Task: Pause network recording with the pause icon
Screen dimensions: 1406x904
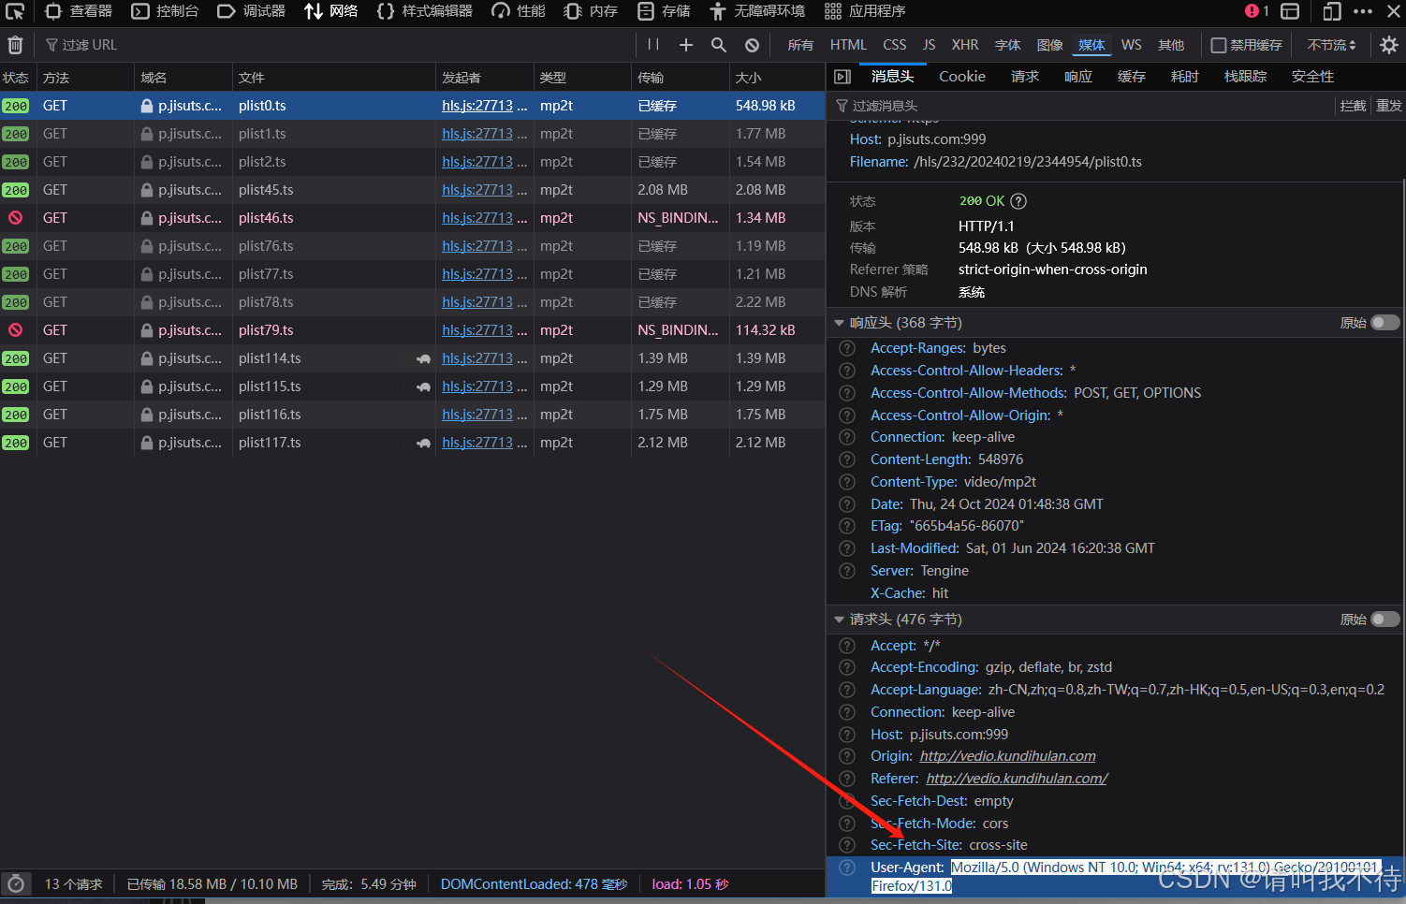Action: [653, 45]
